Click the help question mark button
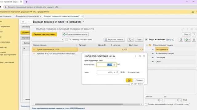The width and height of the screenshot is (197, 110). coord(194,35)
